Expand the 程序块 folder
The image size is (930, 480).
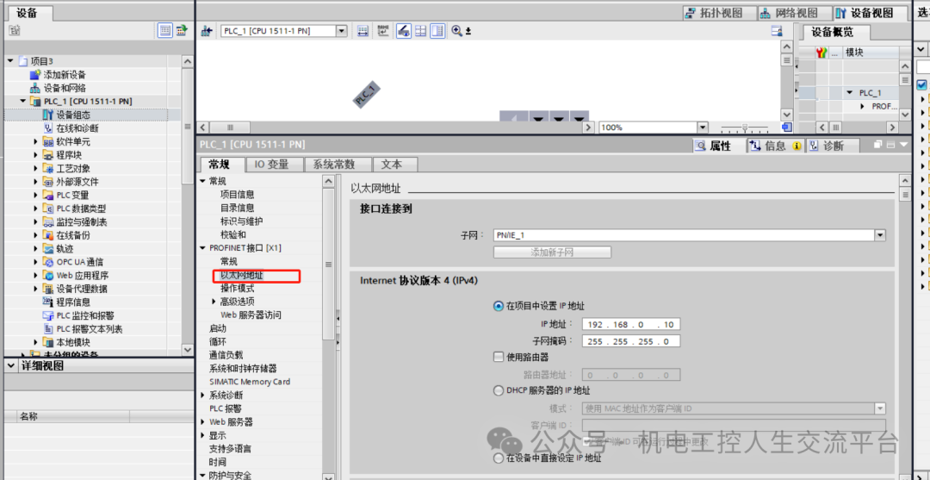point(36,155)
